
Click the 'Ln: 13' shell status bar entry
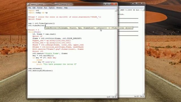(136, 96)
